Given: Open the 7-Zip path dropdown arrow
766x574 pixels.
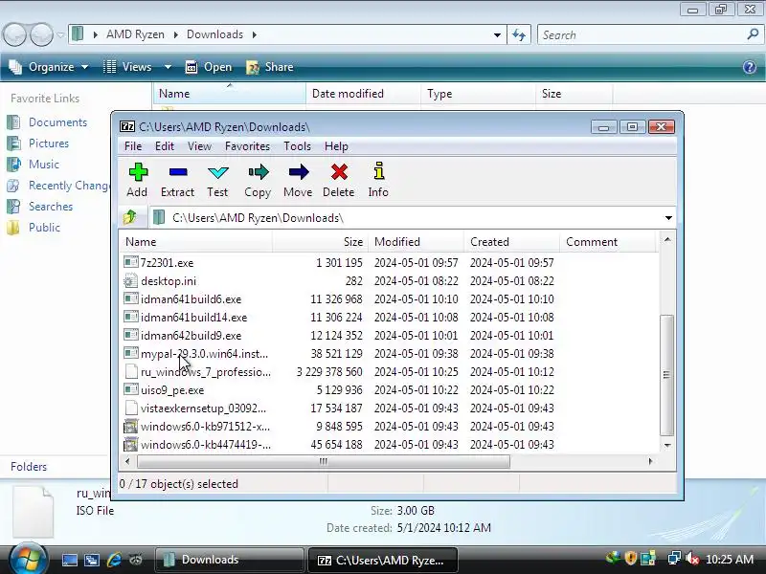Looking at the screenshot, I should (668, 218).
